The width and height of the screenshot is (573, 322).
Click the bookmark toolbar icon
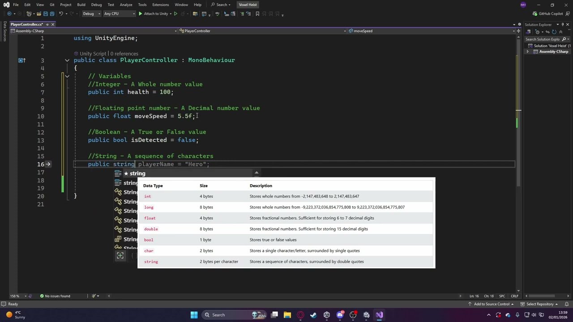point(257,14)
